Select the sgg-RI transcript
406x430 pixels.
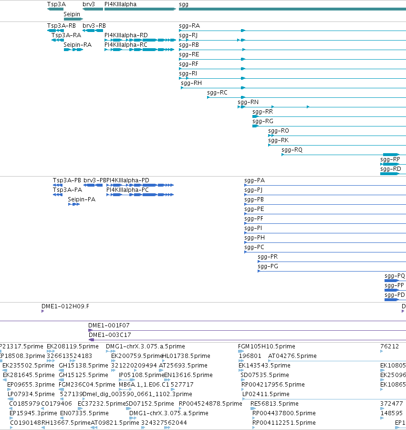point(292,78)
